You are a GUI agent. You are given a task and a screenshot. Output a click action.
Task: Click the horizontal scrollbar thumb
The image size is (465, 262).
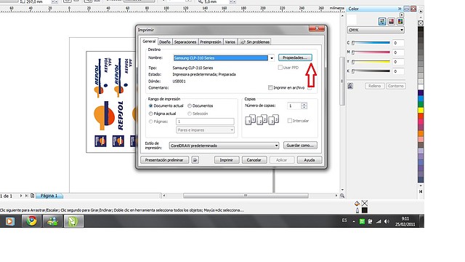pyautogui.click(x=246, y=196)
